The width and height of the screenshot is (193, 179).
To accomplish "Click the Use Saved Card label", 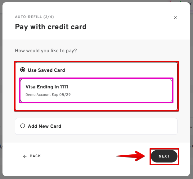I will [46, 70].
